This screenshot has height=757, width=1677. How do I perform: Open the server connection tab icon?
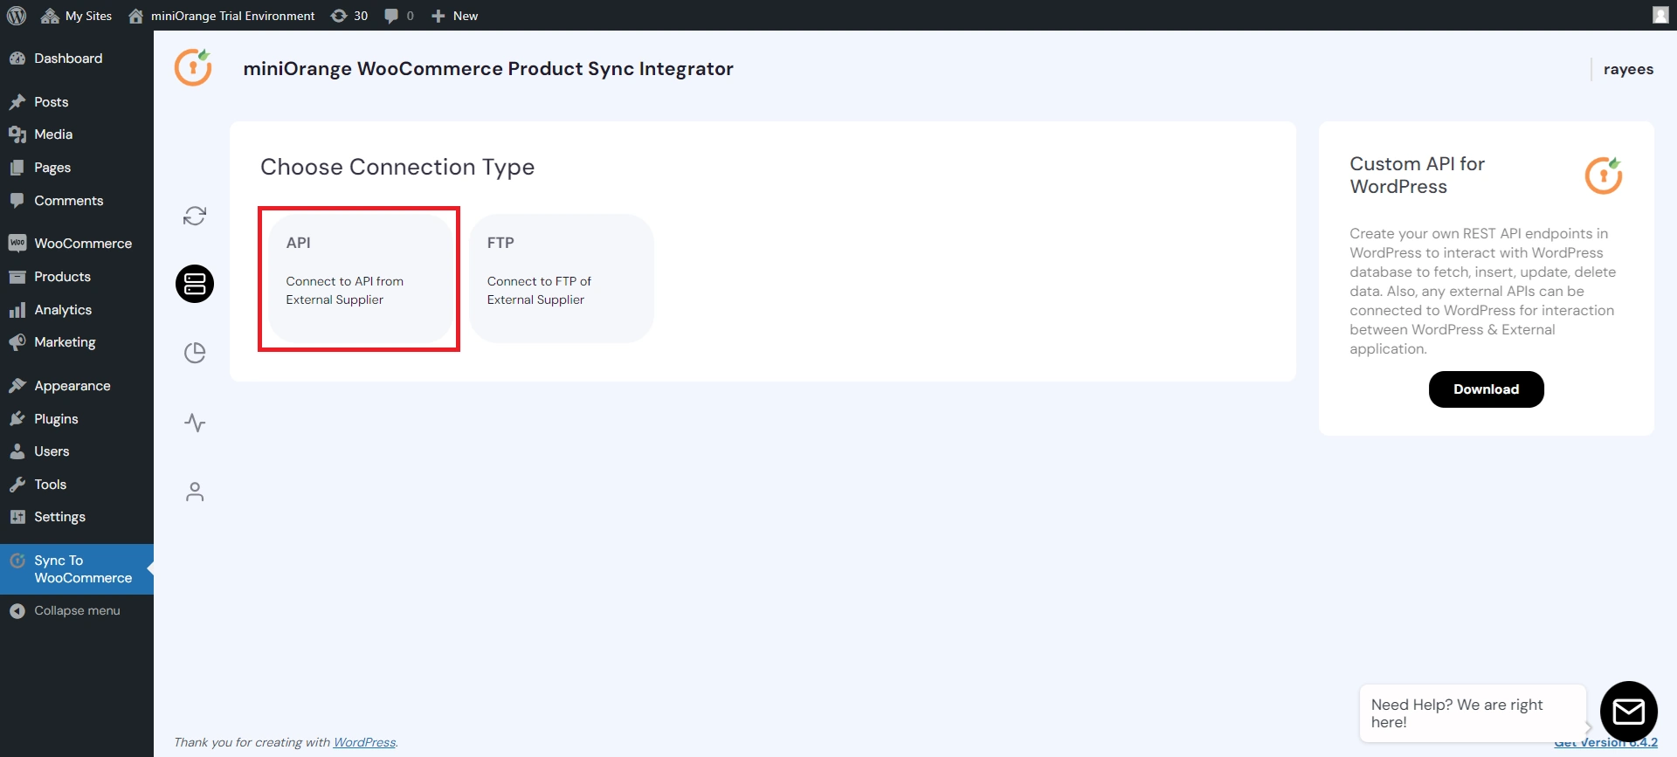coord(195,284)
